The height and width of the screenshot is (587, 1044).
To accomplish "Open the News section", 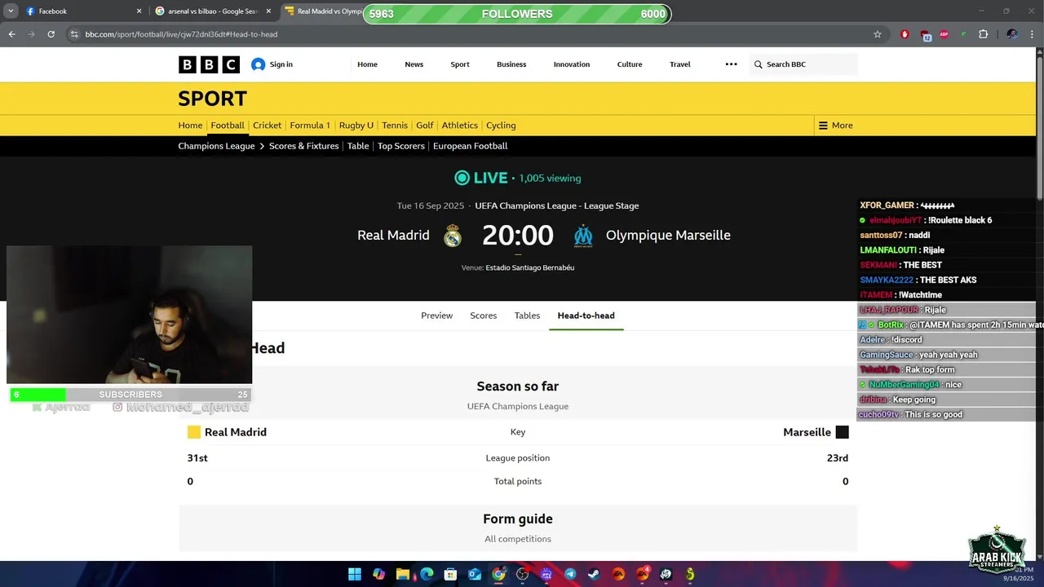I will tap(414, 64).
